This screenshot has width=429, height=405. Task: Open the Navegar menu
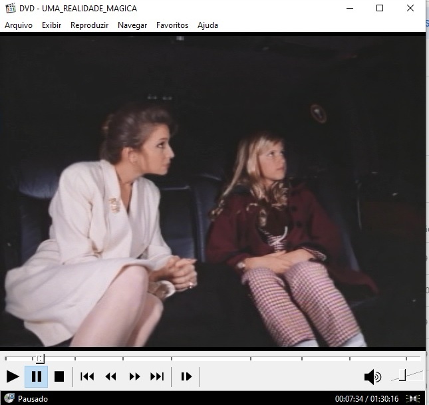click(x=132, y=25)
